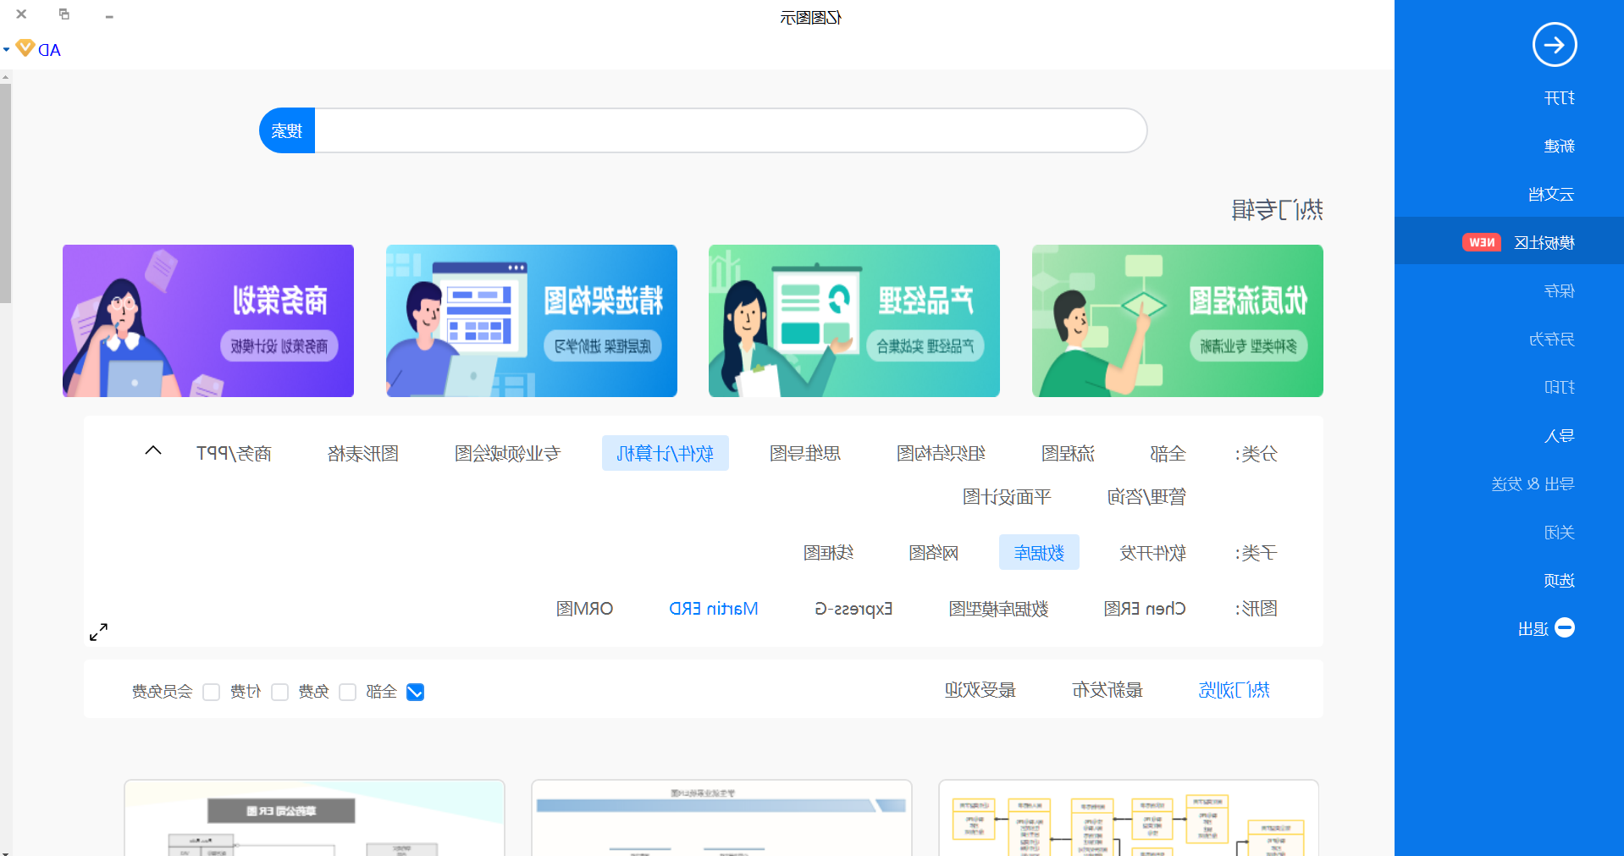Open the yellow ER diagram template thumbnail

point(1129,818)
